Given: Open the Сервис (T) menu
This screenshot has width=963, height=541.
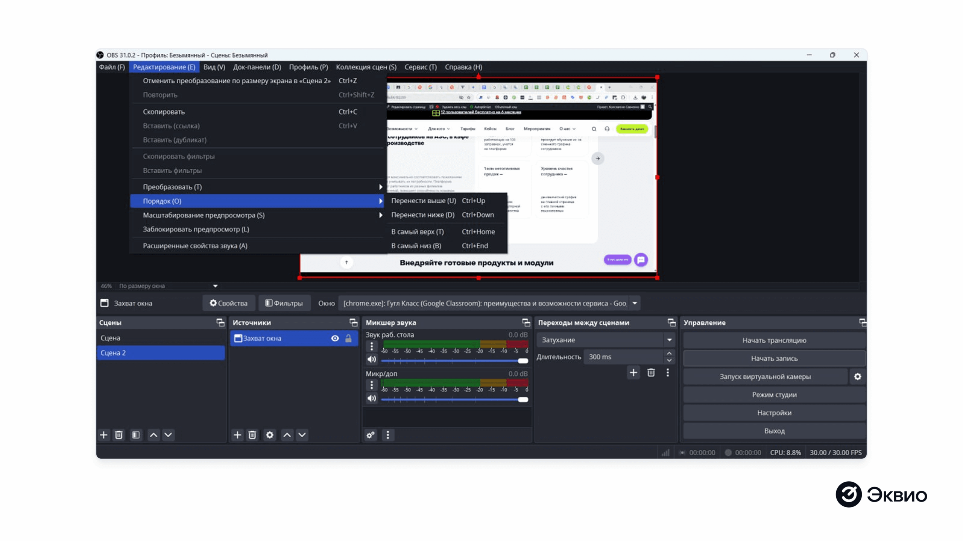Looking at the screenshot, I should (x=420, y=67).
